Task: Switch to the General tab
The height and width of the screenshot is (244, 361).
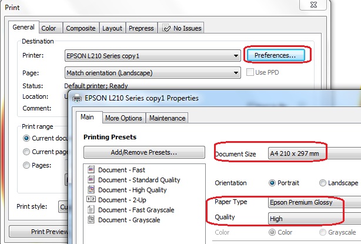Action: click(24, 27)
